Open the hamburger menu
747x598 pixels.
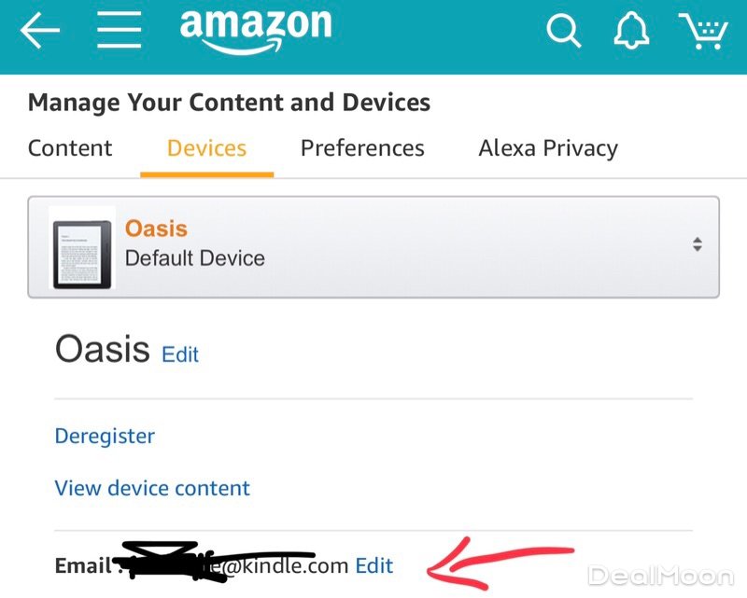click(120, 32)
